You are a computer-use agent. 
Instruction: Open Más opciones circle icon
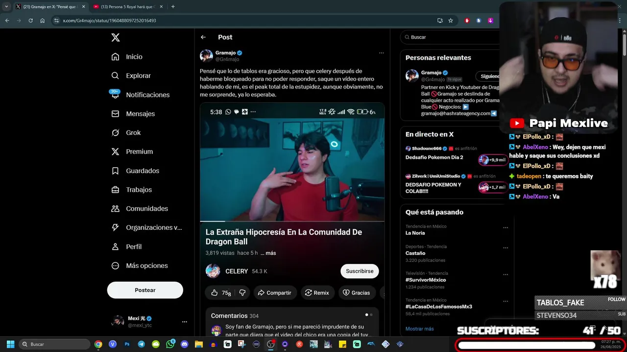point(115,265)
